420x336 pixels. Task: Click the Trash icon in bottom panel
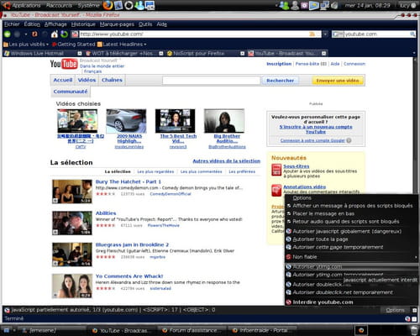pos(413,330)
